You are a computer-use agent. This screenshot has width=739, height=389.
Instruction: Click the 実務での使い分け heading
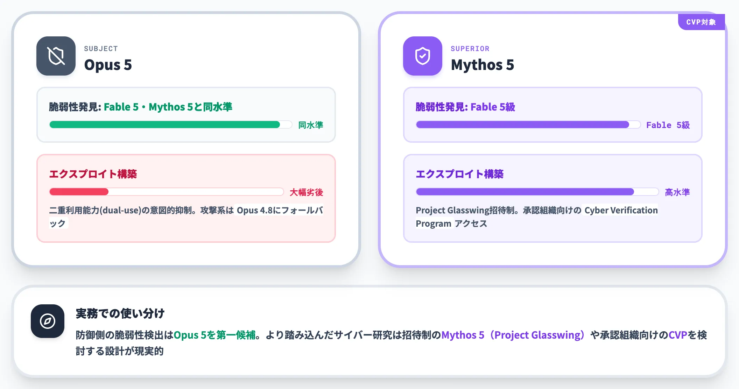point(120,313)
